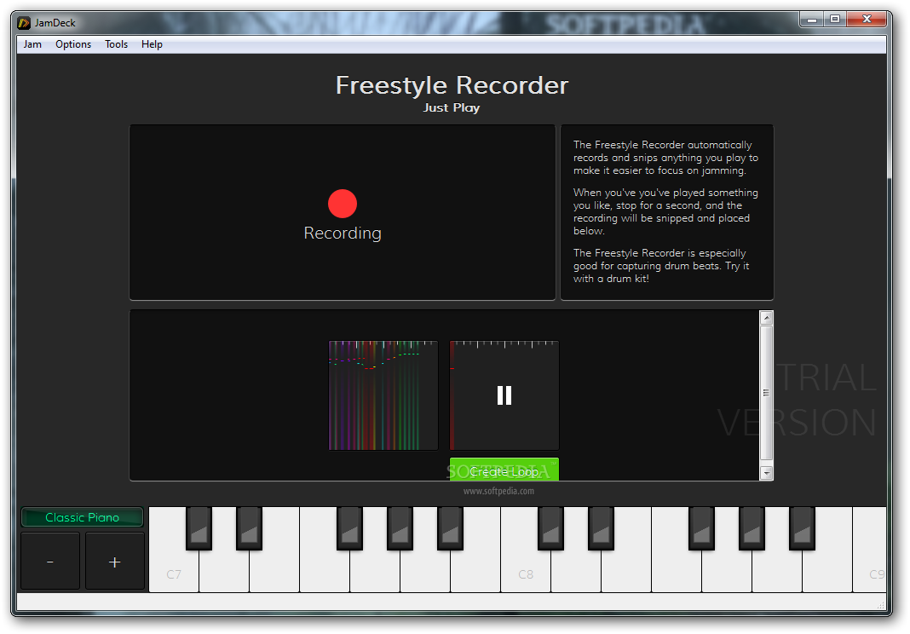Click the clips list scrollbar thumb
This screenshot has height=634, width=910.
766,393
